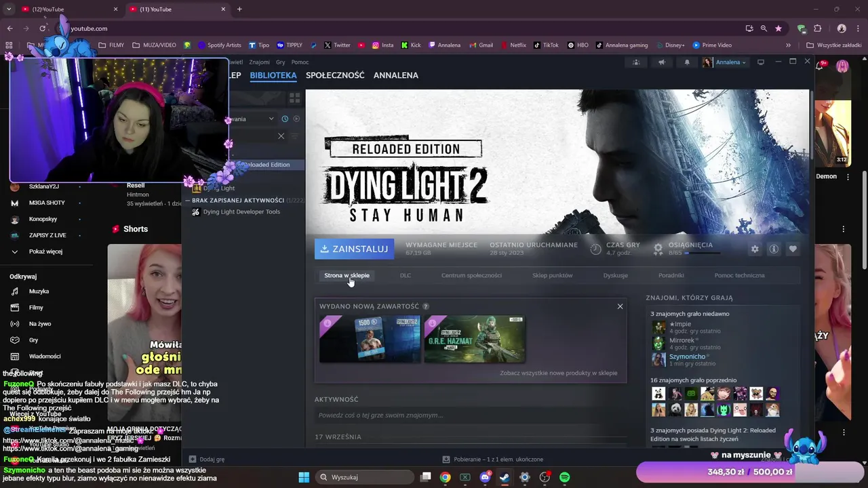Clear the library search field
The image size is (868, 488).
click(x=281, y=136)
